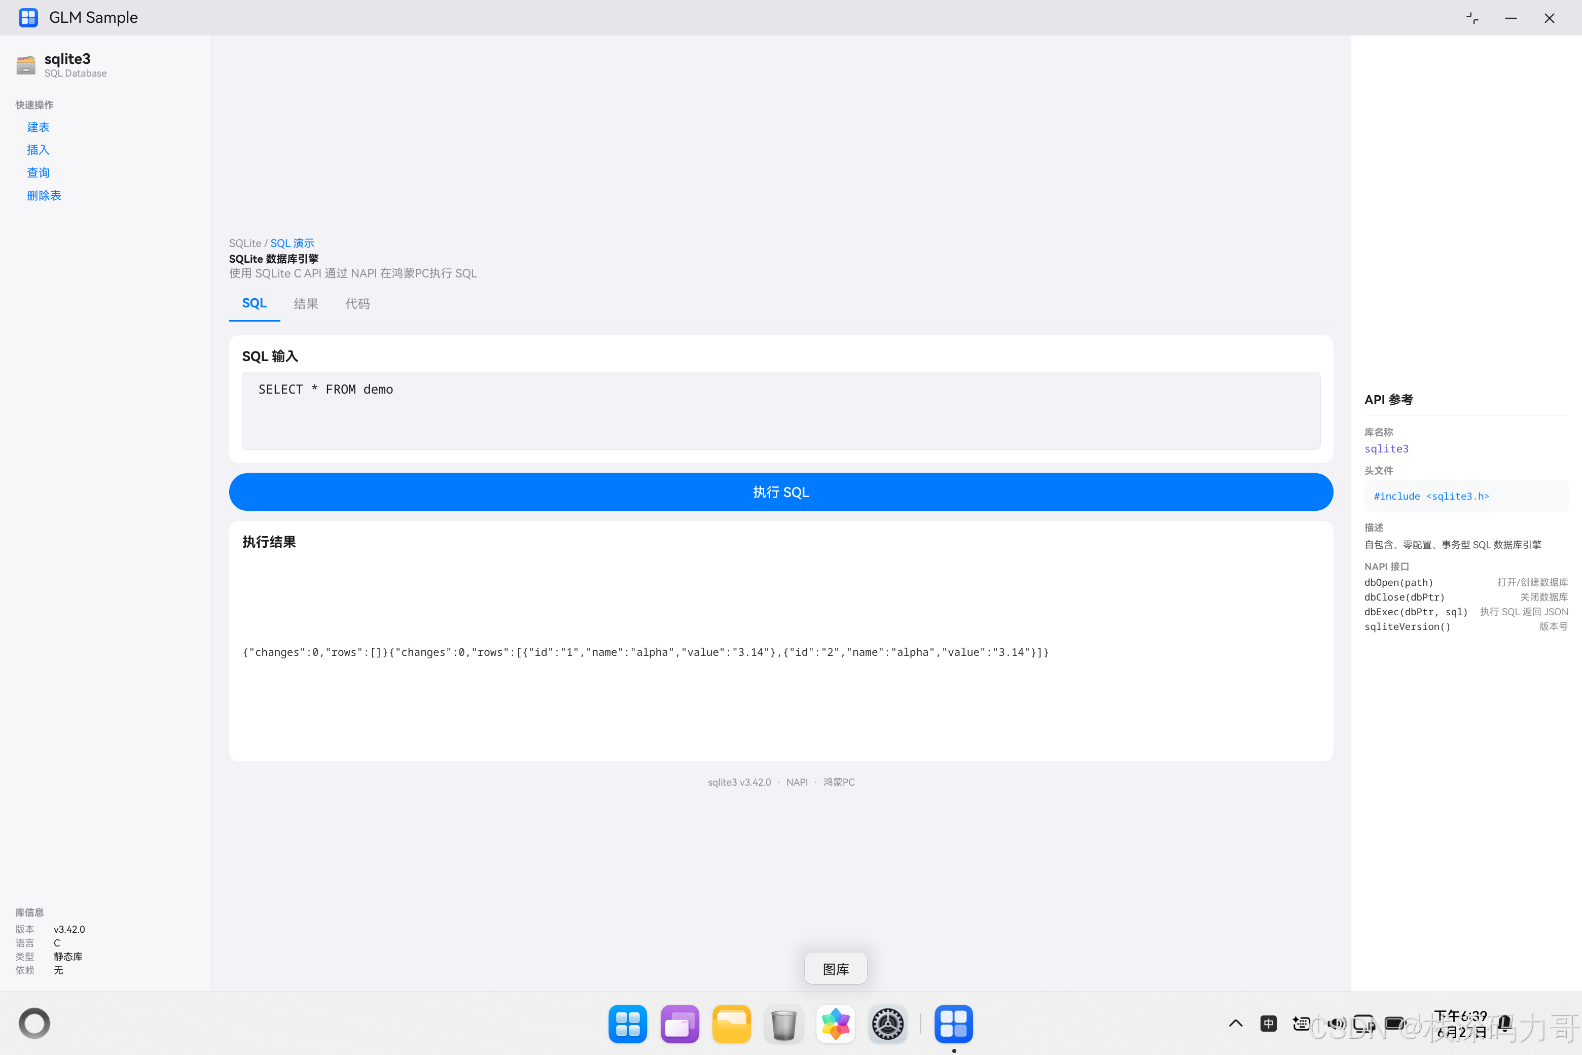Focus the SQL input text area
The image size is (1582, 1055).
point(781,410)
